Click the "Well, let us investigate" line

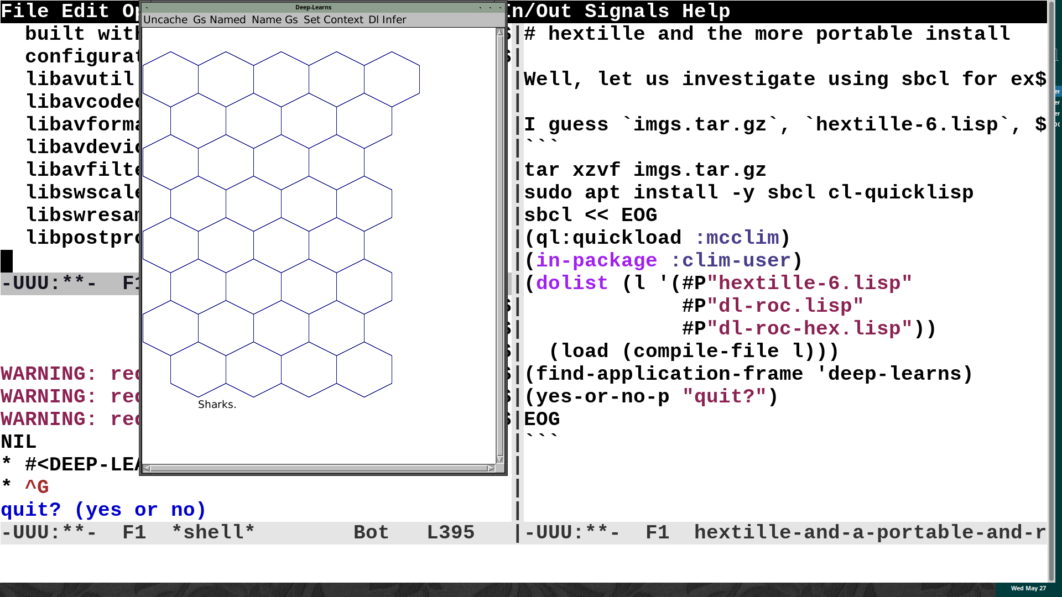(x=785, y=79)
